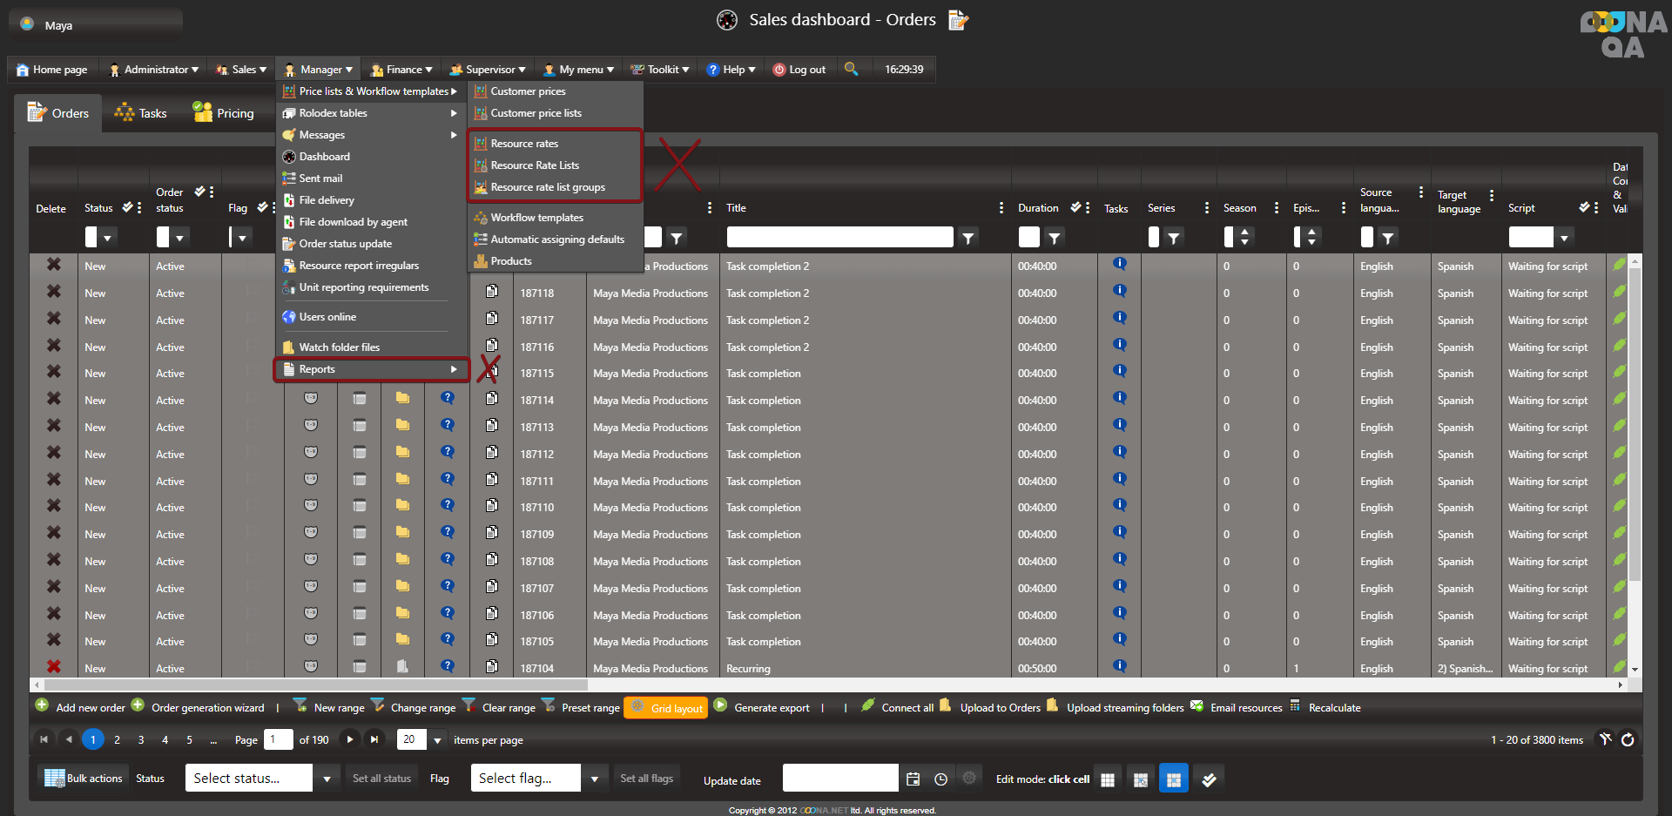Refresh the grid using the reload icon
The image size is (1672, 816).
click(1627, 739)
